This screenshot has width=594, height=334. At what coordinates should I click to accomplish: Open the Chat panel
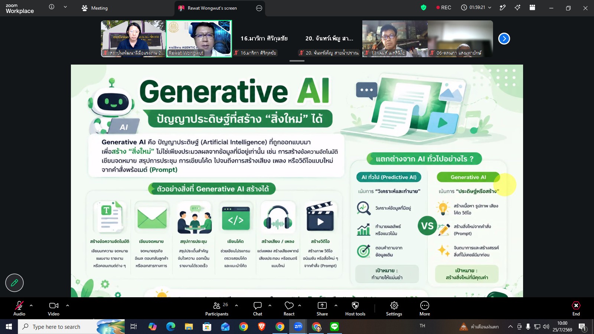point(258,305)
